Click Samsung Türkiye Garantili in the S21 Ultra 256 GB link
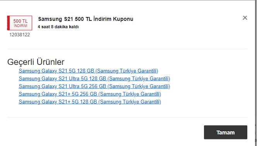This screenshot has width=257, height=146. coord(139,86)
